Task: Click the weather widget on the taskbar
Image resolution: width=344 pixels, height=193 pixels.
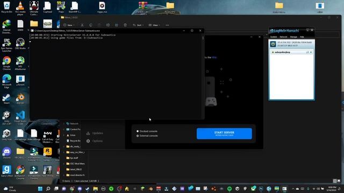Action: [10, 189]
